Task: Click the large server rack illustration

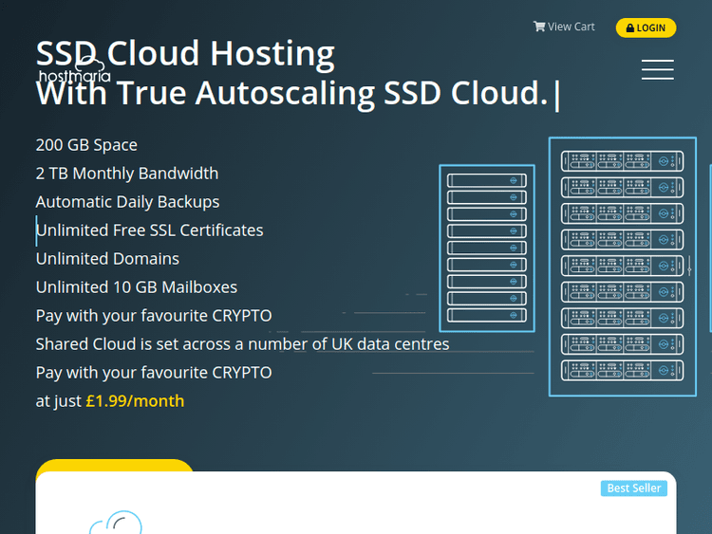Action: coord(623,267)
